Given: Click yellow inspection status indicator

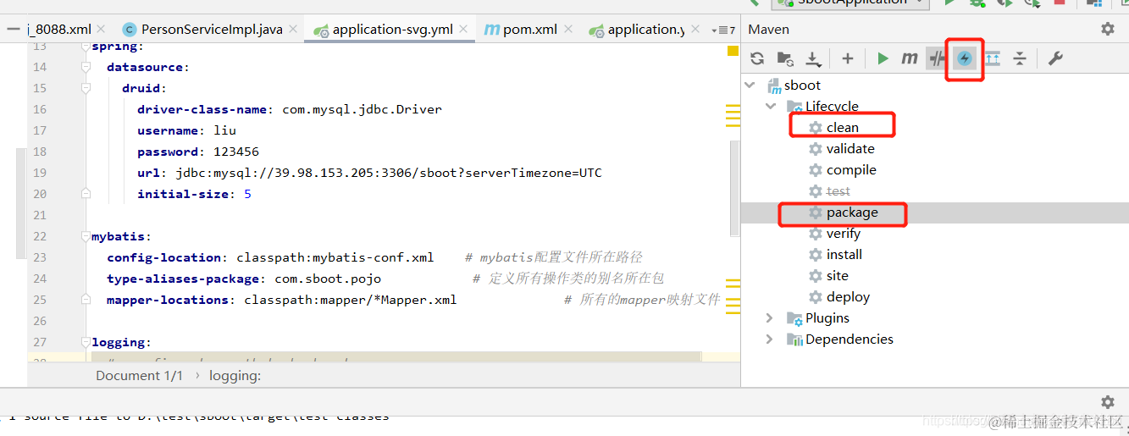Looking at the screenshot, I should [x=733, y=51].
